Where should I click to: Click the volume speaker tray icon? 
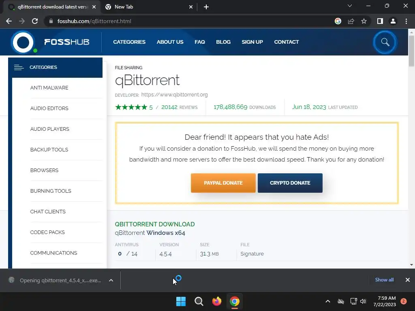(363, 301)
